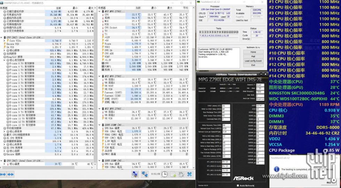Screen dimensions: 341x188
Task: Open HWiNFO sensor search monitor icon
Action: coord(135,174)
